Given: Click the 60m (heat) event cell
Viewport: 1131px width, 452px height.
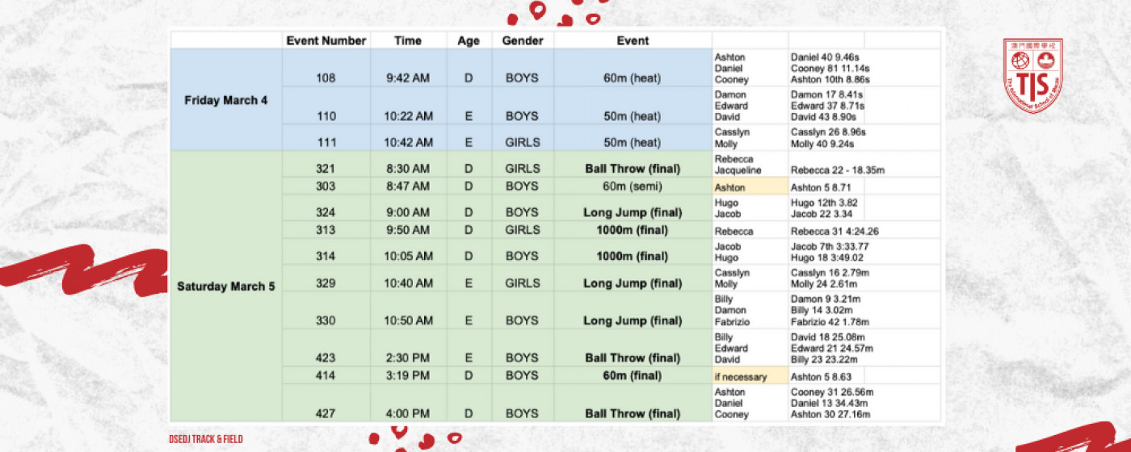Looking at the screenshot, I should tap(632, 79).
